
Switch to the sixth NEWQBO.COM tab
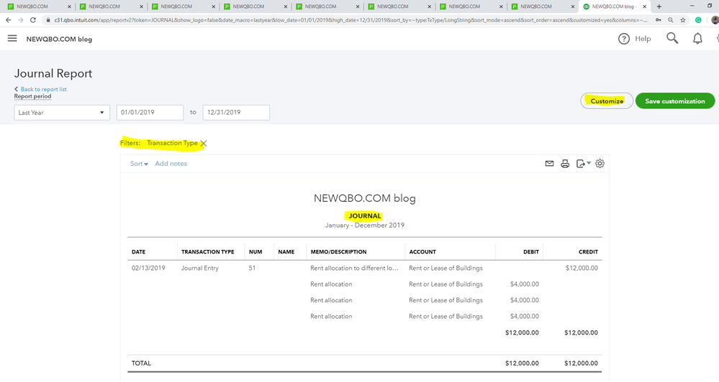point(398,6)
